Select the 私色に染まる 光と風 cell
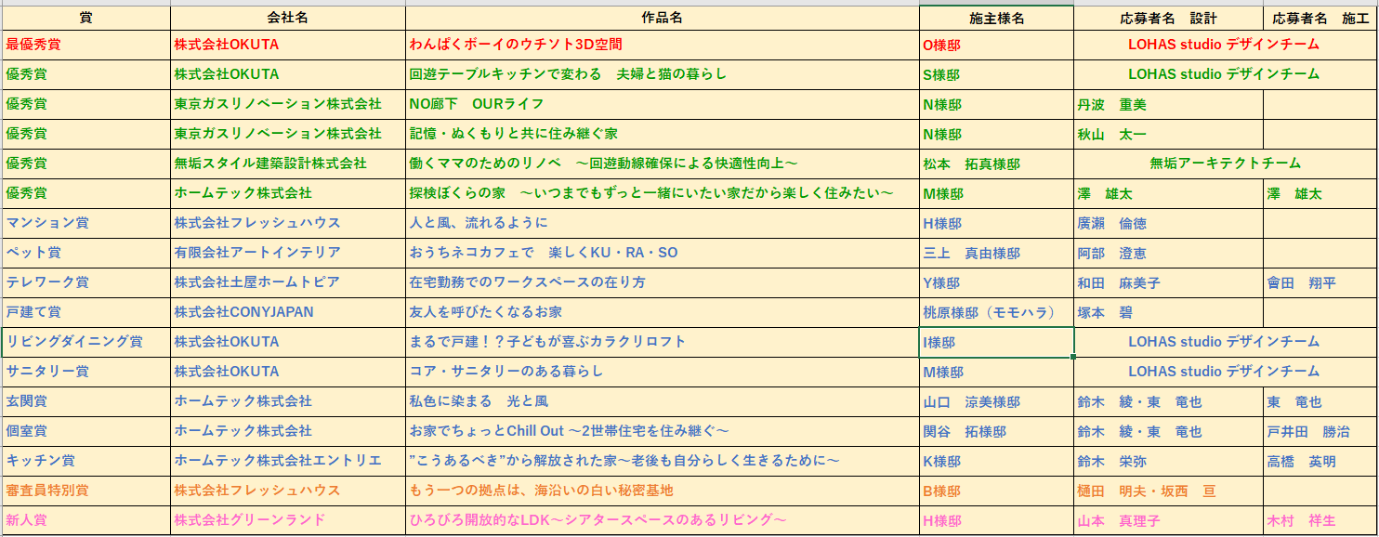The width and height of the screenshot is (1379, 537). [663, 401]
